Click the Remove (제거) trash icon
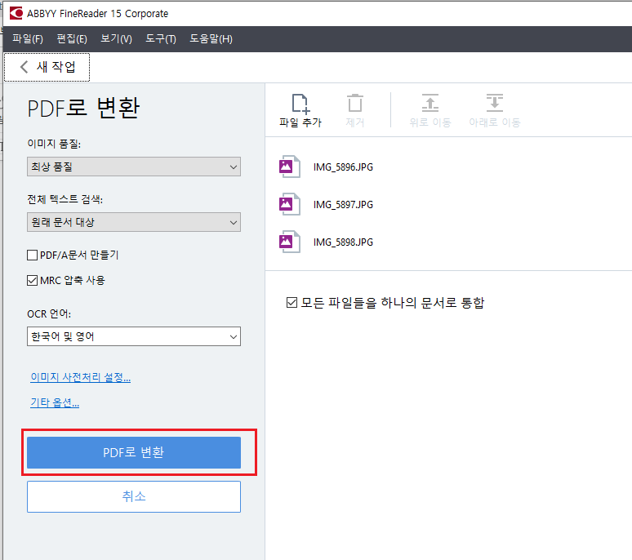The width and height of the screenshot is (632, 560). [355, 103]
